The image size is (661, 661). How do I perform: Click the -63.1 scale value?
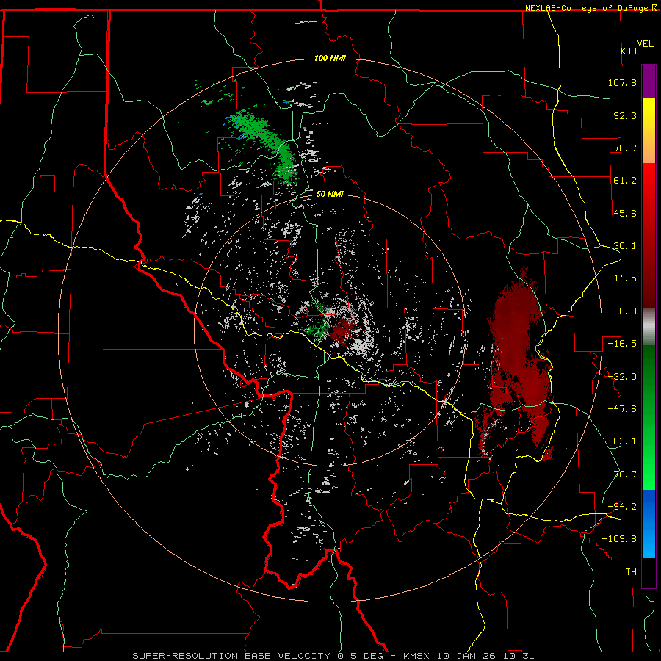coord(622,441)
